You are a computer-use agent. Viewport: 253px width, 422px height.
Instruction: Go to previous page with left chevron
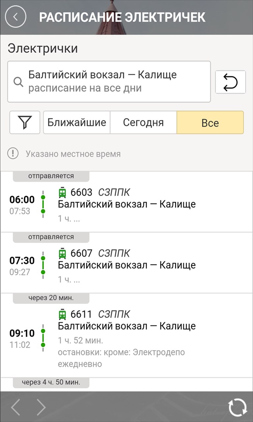coord(16,407)
